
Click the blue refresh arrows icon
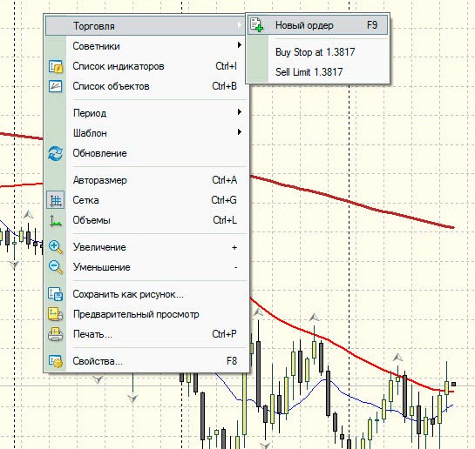(x=56, y=153)
